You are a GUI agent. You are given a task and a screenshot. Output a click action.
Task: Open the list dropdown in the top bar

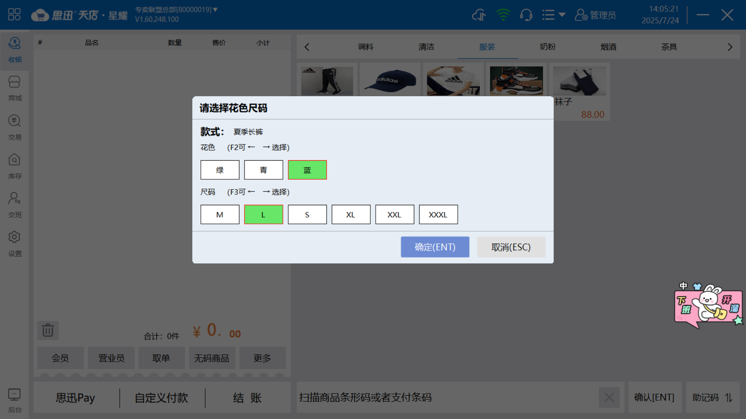553,15
